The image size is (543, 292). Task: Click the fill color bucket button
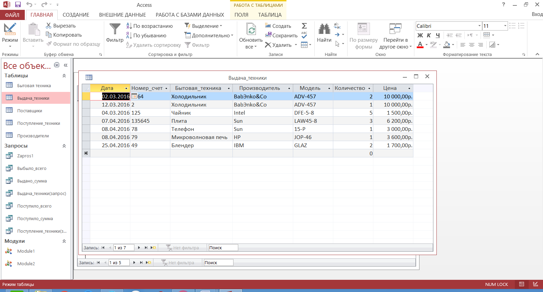447,45
